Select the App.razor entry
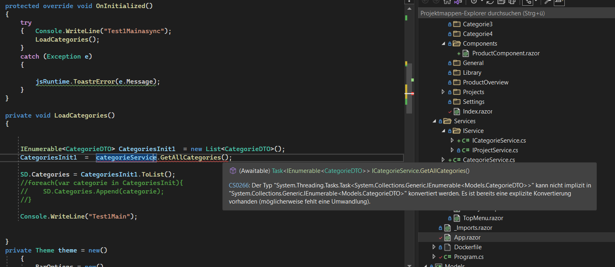This screenshot has width=615, height=267. coord(467,238)
